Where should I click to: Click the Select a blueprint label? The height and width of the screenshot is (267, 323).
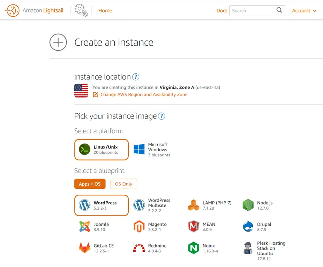[99, 171]
